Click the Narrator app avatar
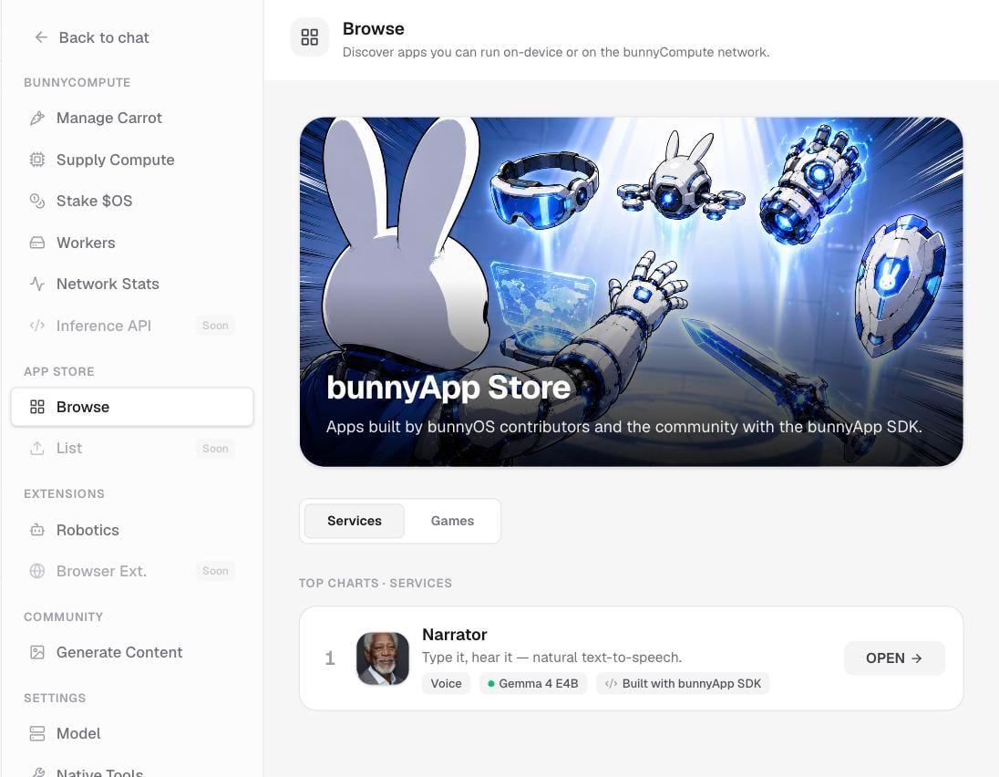 coord(382,658)
